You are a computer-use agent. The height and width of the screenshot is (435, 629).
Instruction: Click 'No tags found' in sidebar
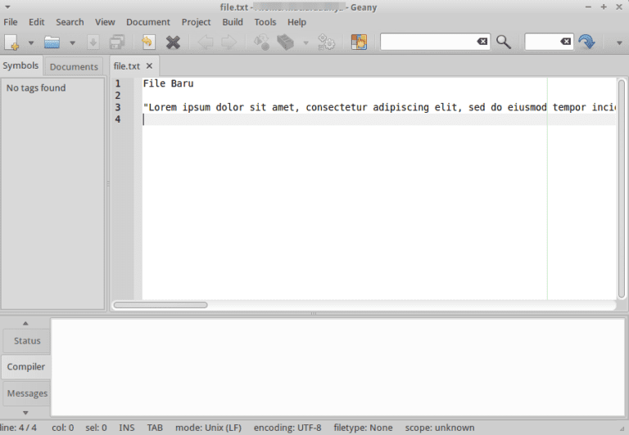click(x=36, y=87)
